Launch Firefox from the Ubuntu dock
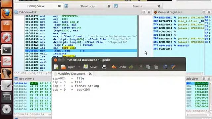 (7, 14)
